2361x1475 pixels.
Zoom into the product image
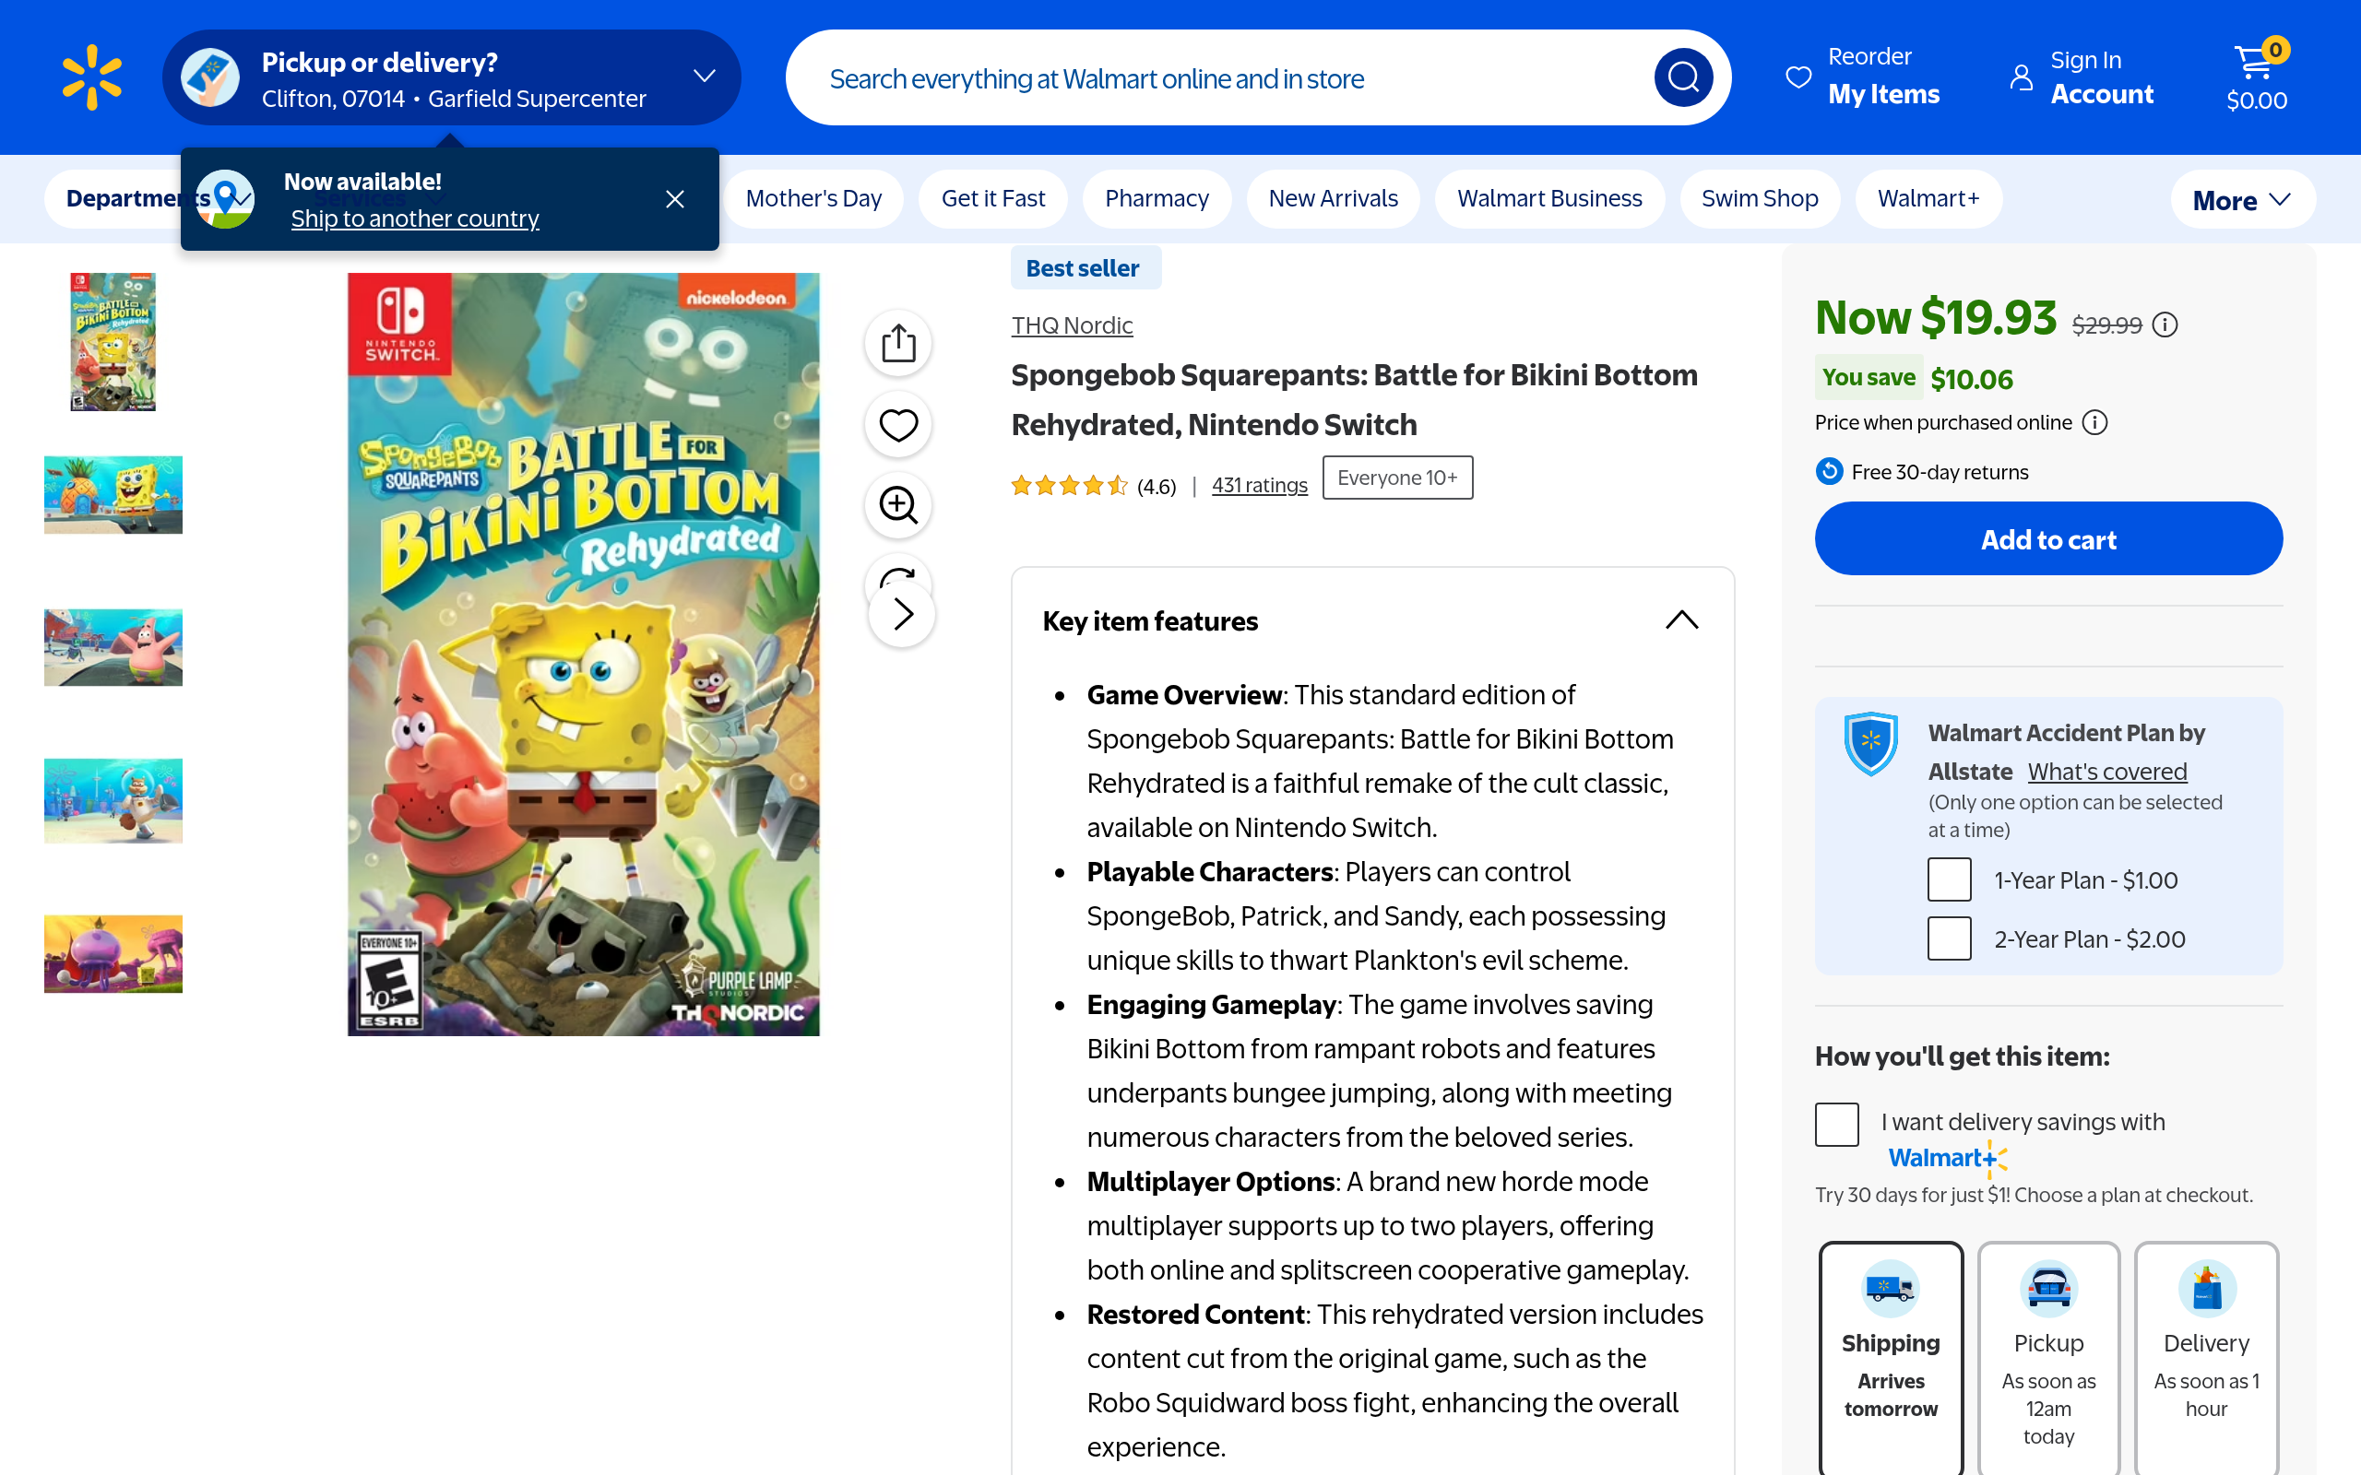[x=898, y=505]
